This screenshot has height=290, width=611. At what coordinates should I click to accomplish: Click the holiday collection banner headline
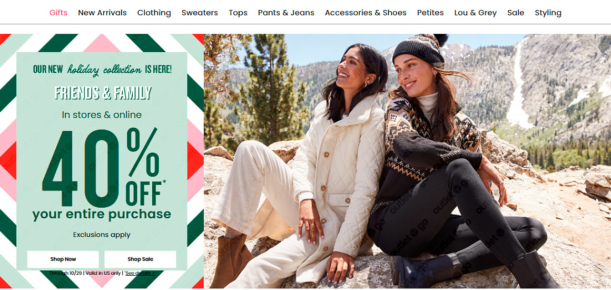[x=102, y=70]
